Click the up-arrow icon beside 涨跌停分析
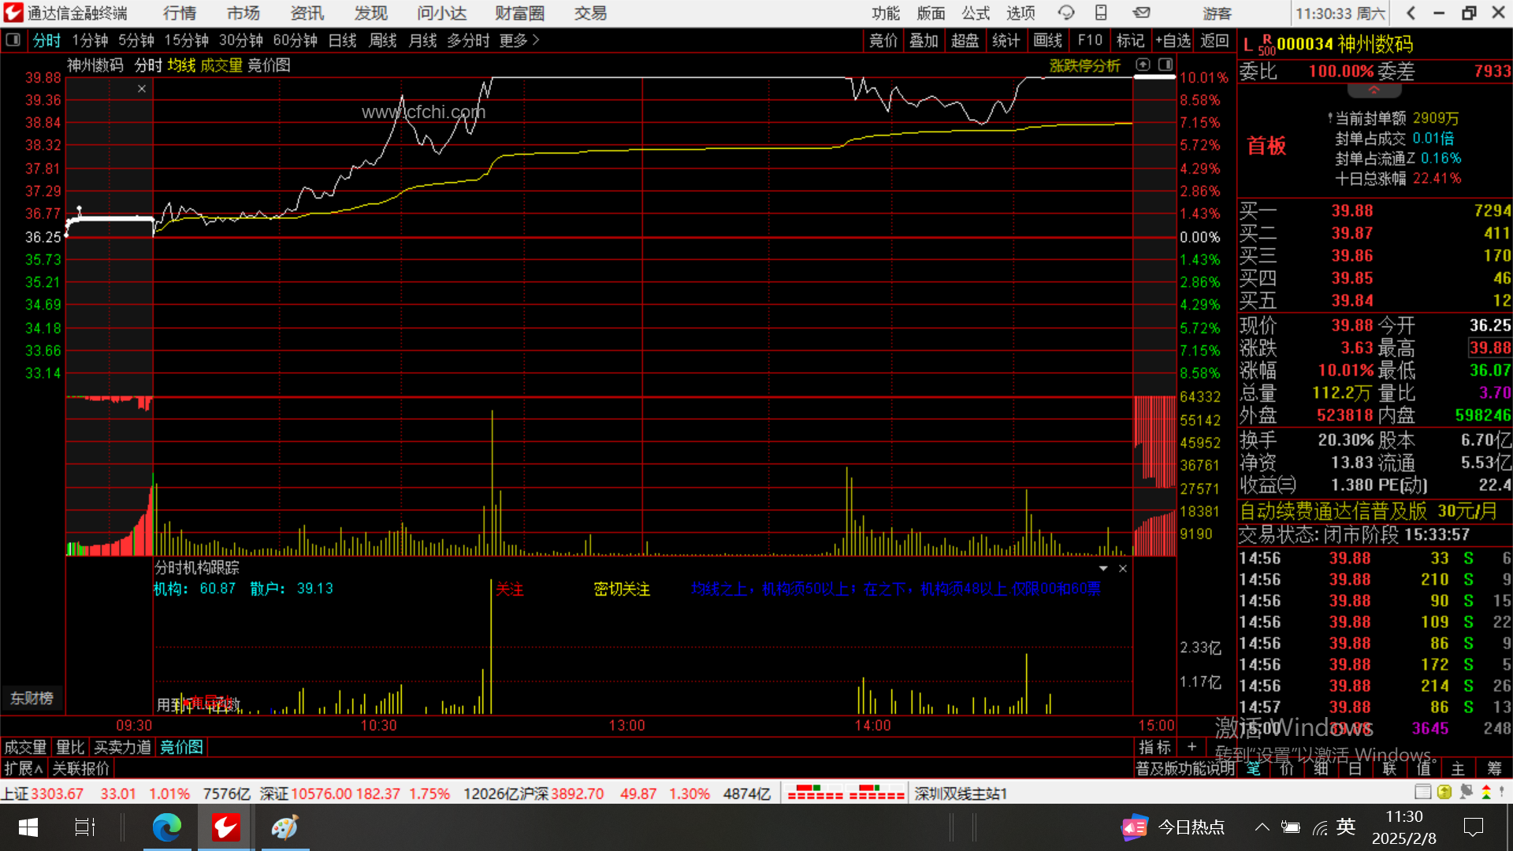The image size is (1513, 851). pos(1143,65)
